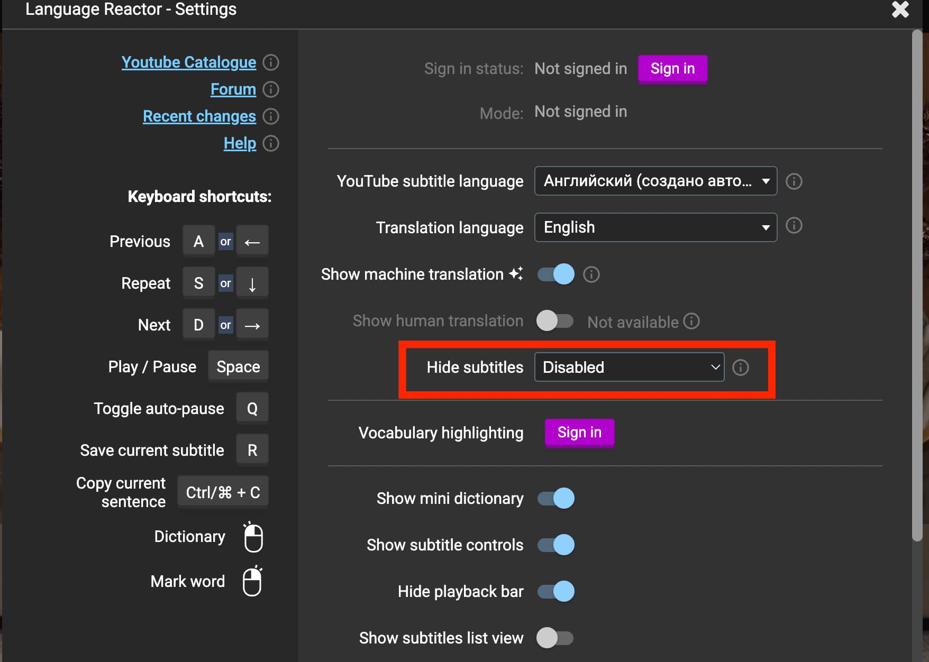
Task: Click the Space key for Play / Pause
Action: [238, 366]
